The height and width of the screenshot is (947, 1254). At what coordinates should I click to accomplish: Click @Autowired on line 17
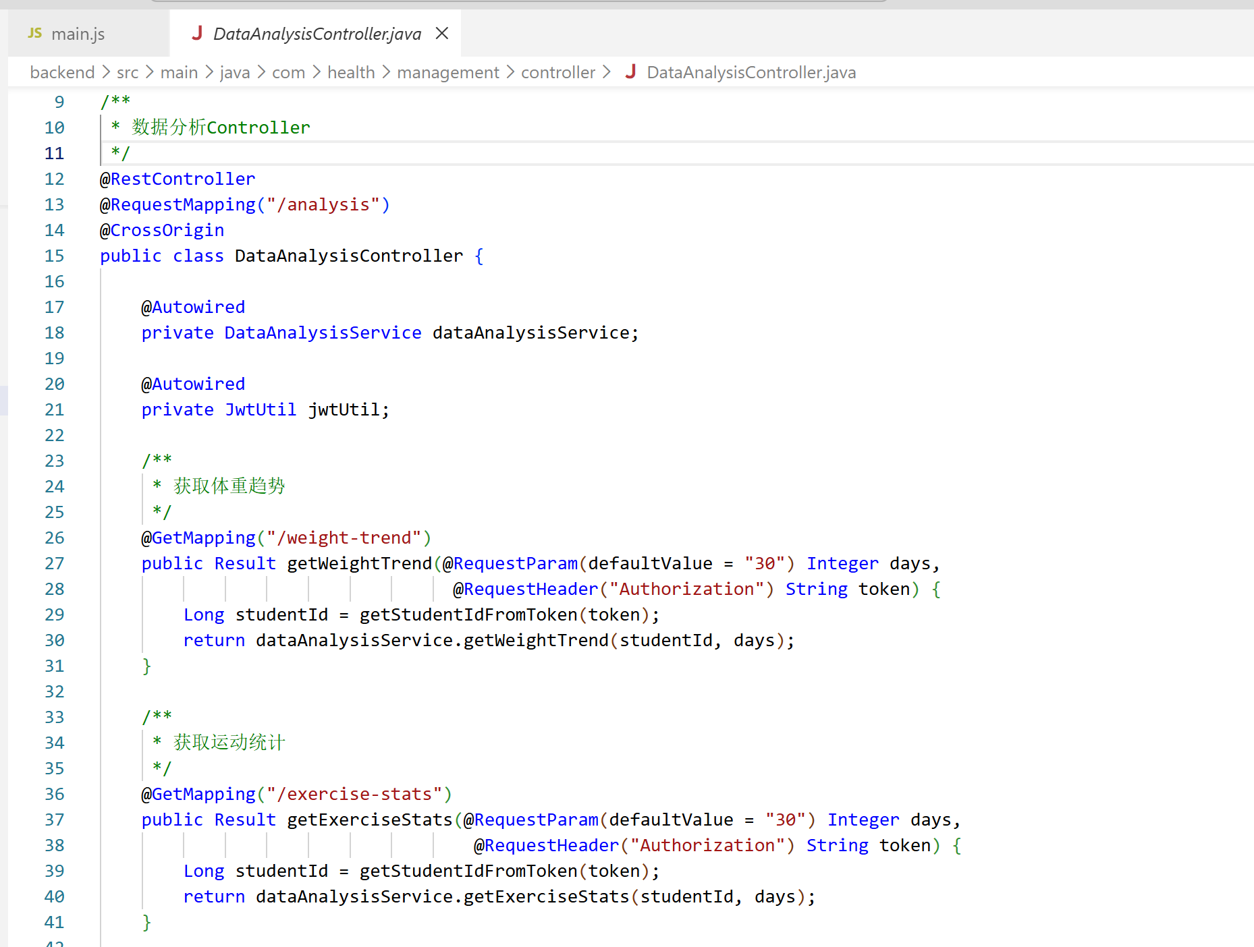pos(193,307)
